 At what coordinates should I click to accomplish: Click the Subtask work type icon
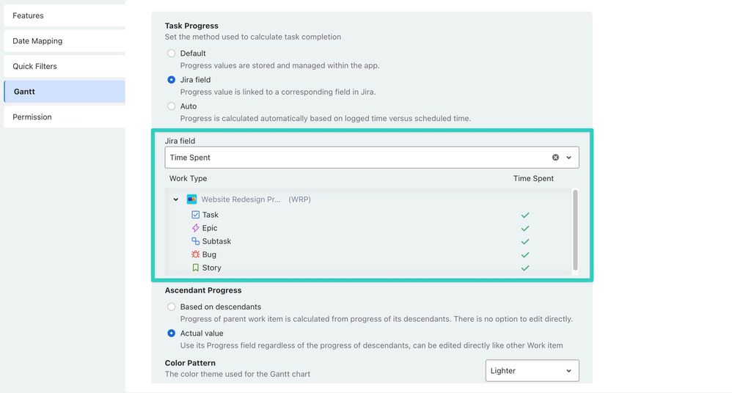[x=196, y=241]
